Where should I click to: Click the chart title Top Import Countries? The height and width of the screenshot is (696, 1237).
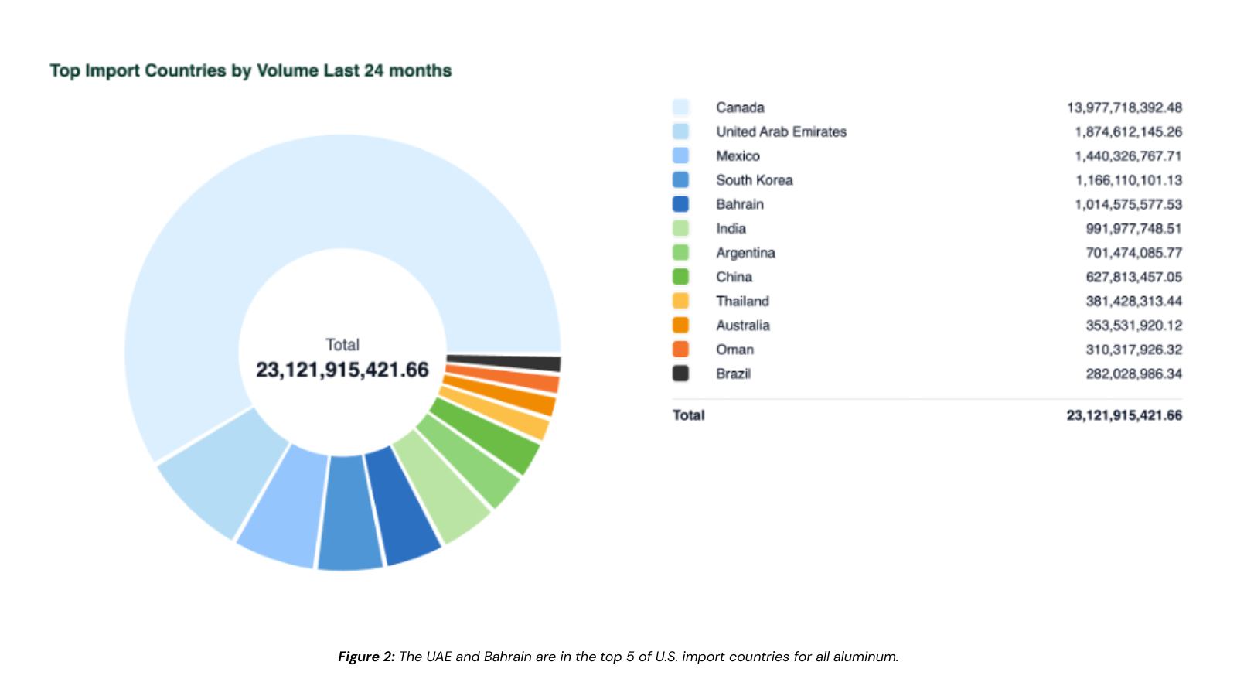250,71
